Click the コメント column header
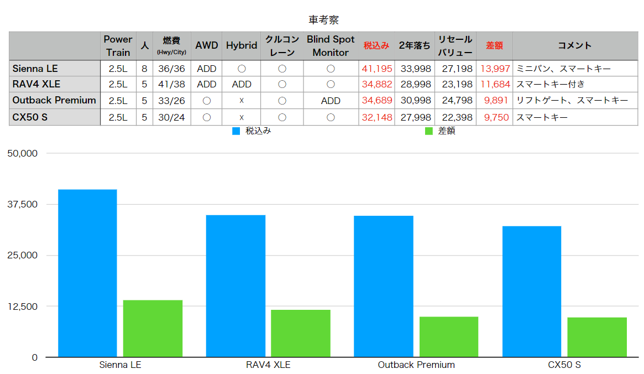 [x=574, y=46]
